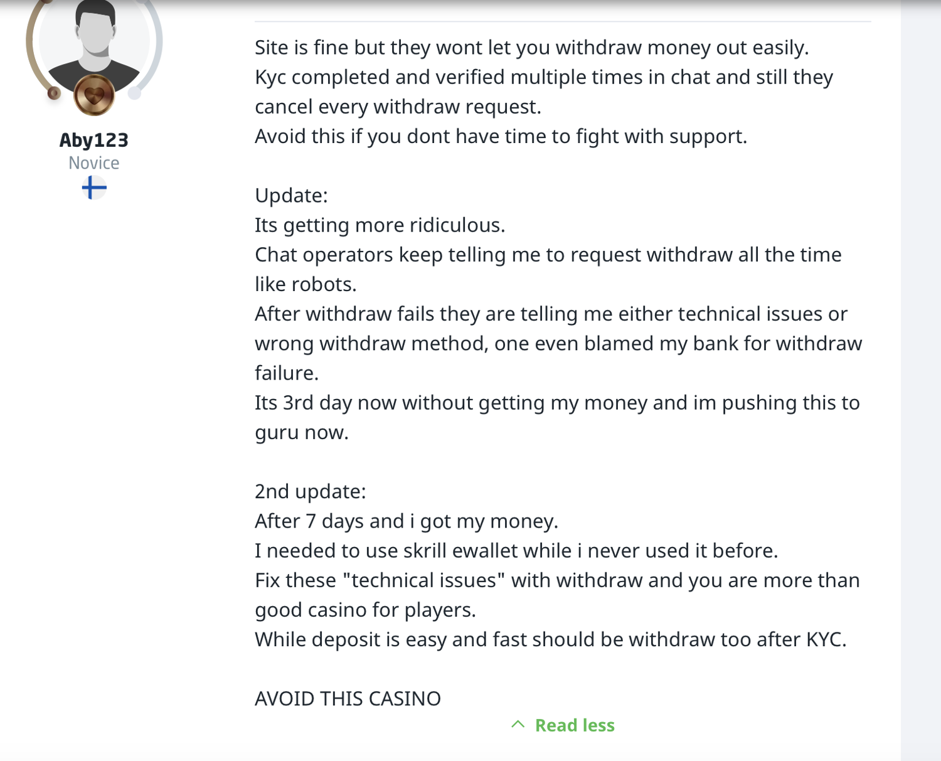Click the heart badge on the avatar
941x761 pixels.
[x=94, y=95]
